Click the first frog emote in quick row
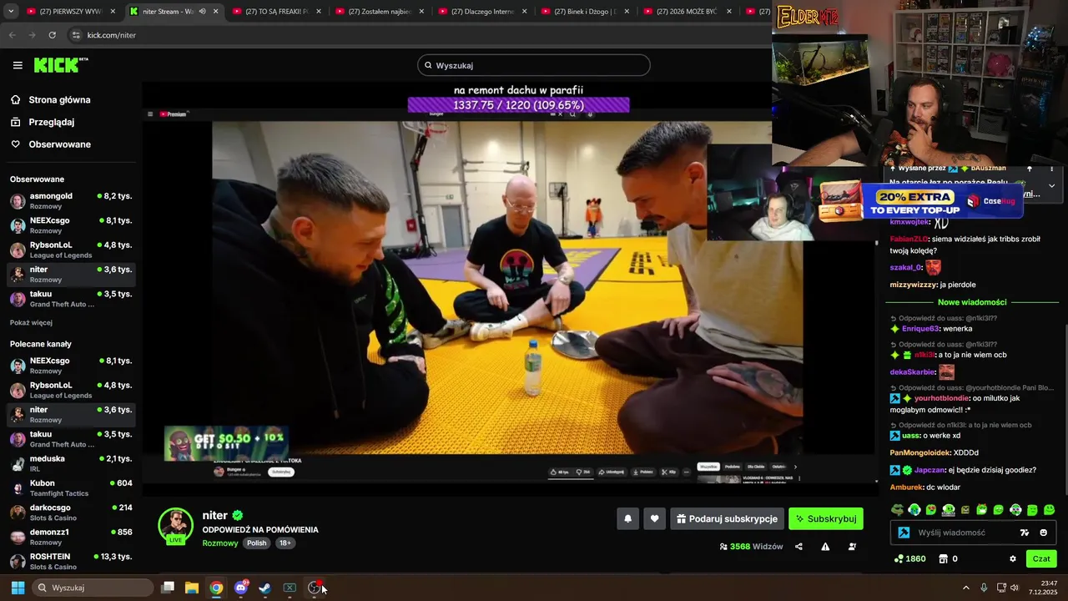Screen dimensions: 1068x601 pos(897,509)
